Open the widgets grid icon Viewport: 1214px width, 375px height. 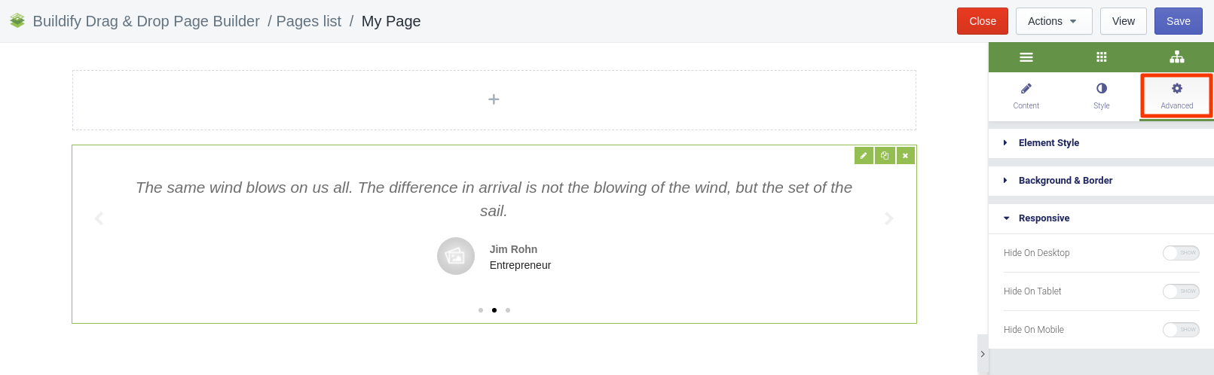click(x=1101, y=57)
